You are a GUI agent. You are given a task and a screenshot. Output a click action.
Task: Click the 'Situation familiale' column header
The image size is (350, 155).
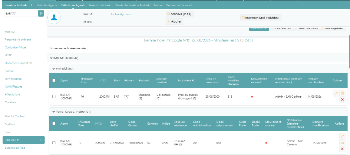tap(162, 80)
